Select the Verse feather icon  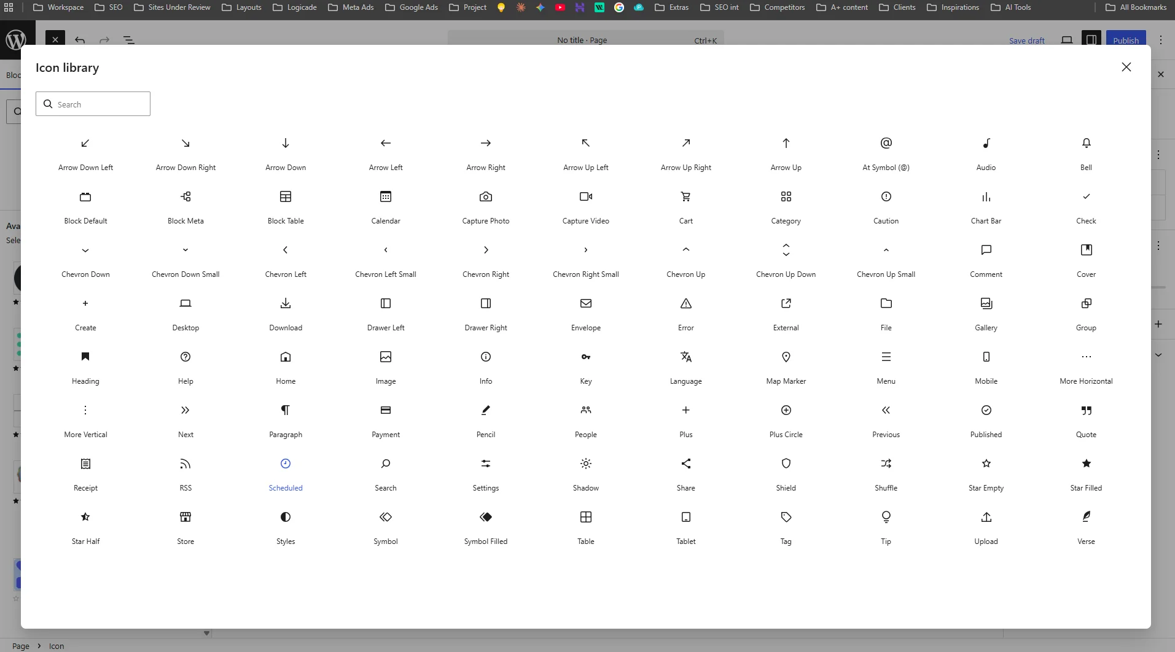coord(1086,517)
